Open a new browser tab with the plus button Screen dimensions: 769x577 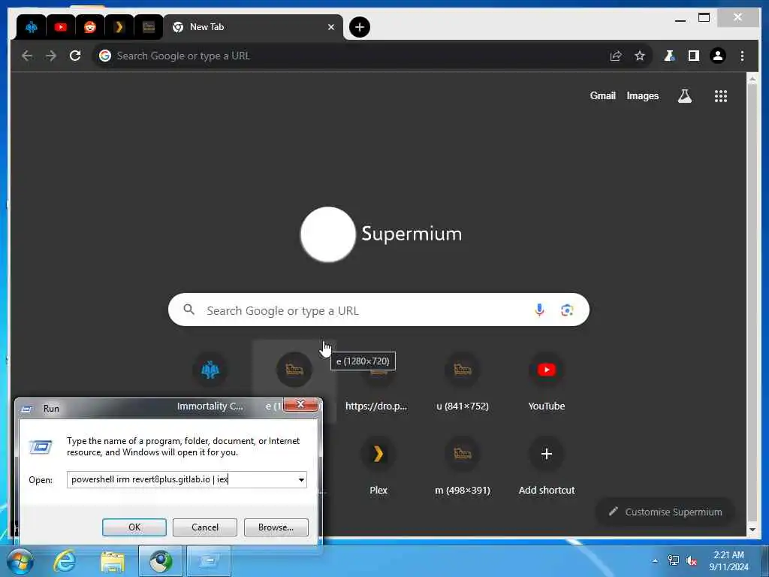(x=360, y=27)
